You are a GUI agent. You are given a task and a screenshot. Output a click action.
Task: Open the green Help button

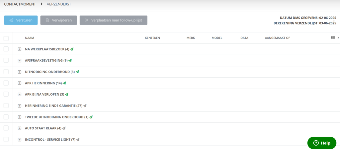click(x=322, y=143)
